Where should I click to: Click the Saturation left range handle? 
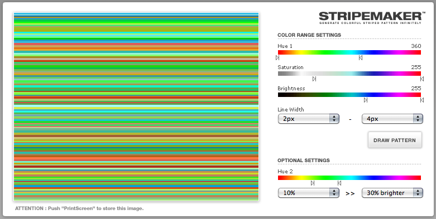314,79
